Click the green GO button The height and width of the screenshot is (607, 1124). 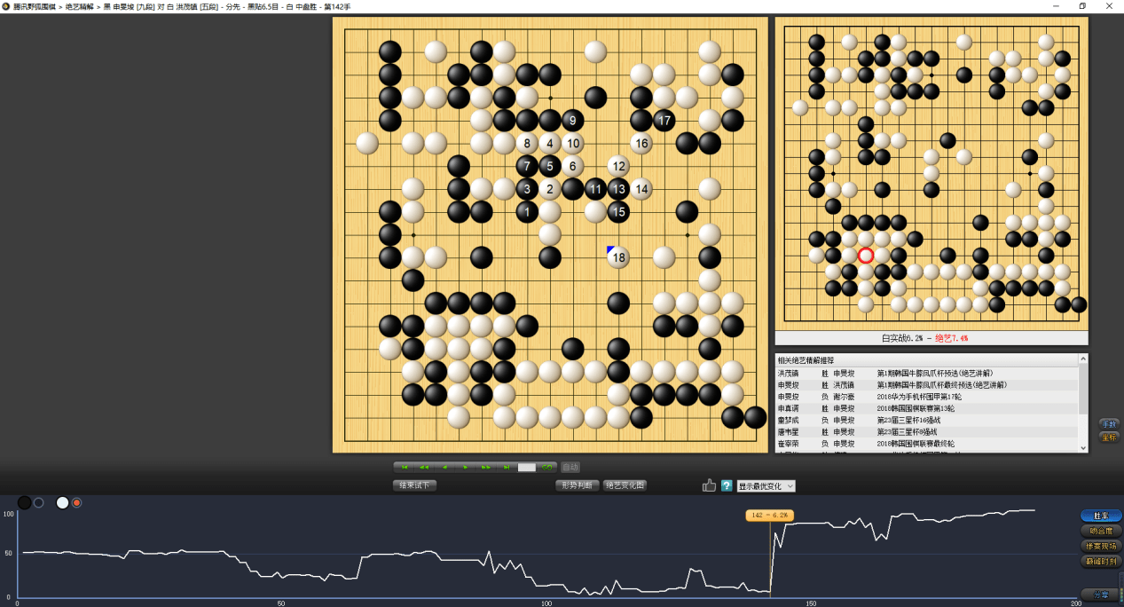pos(547,467)
